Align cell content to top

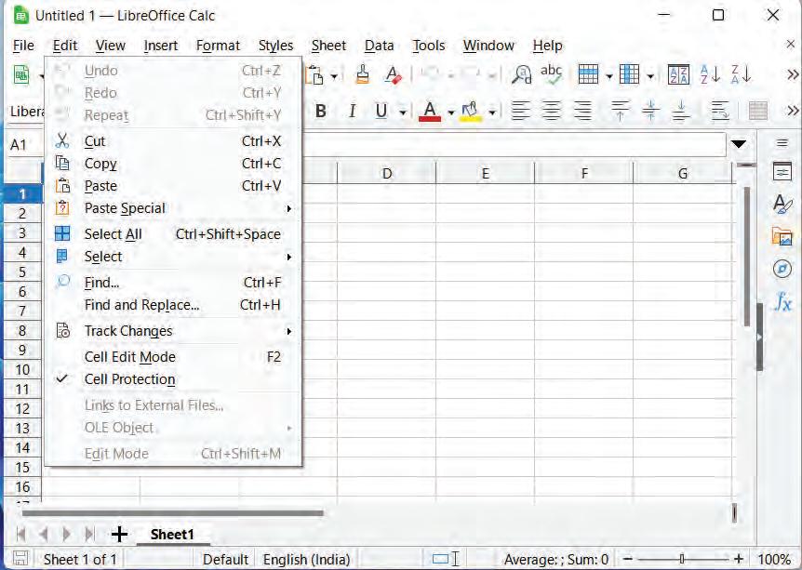tap(620, 111)
